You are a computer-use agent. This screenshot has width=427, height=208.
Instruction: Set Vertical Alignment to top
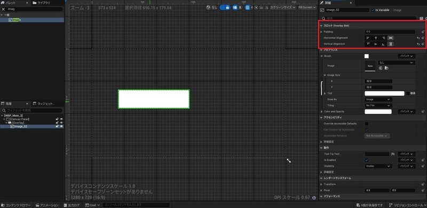(368, 44)
